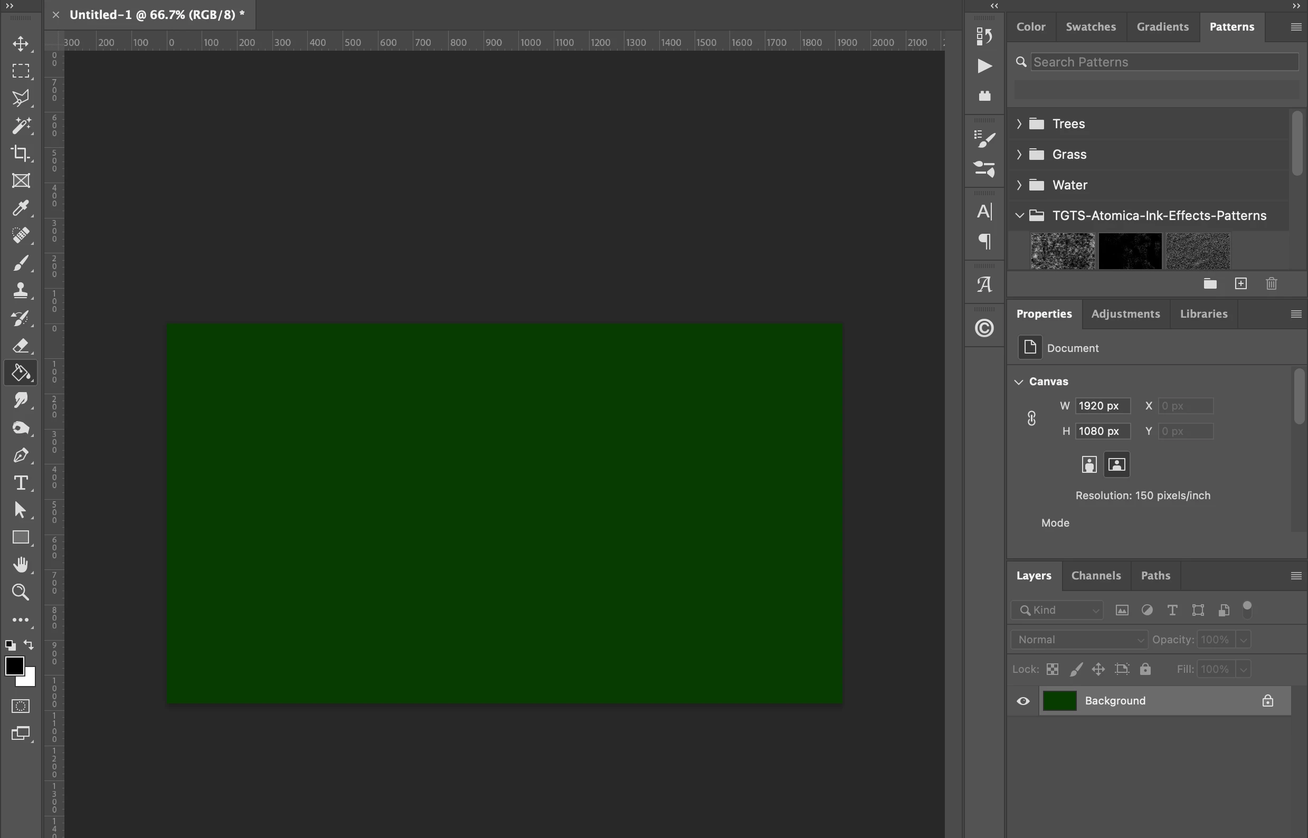Select the Clone Stamp tool
1308x838 pixels.
(x=21, y=290)
